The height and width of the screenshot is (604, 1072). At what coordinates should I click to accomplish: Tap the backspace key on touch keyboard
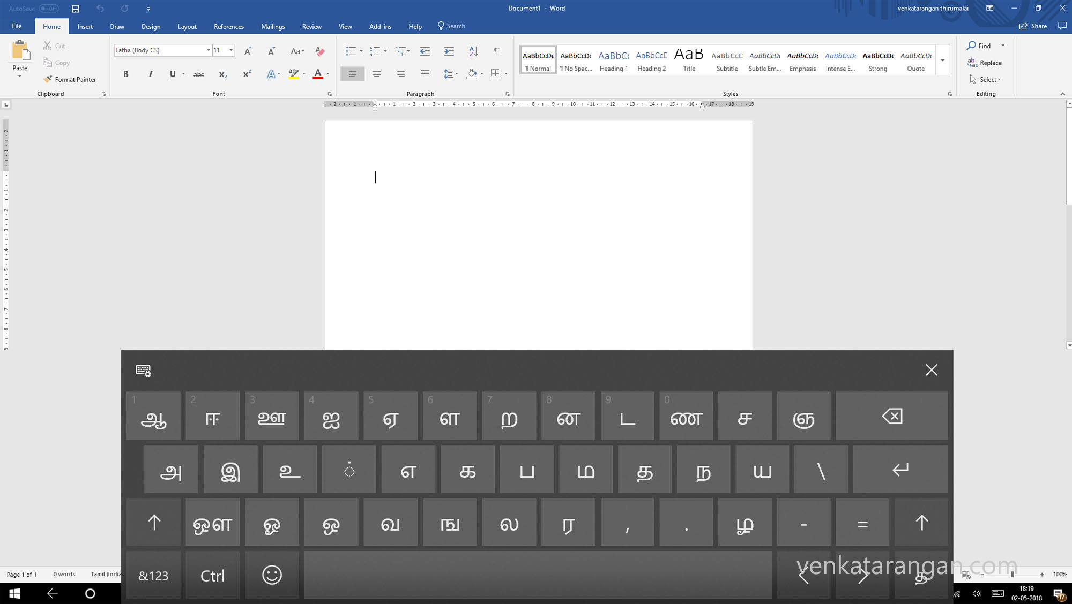[892, 416]
